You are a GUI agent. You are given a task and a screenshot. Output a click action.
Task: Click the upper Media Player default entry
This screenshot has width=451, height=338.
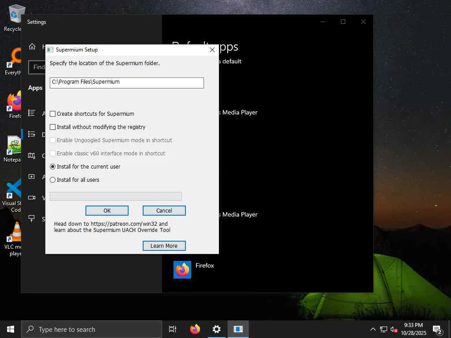pos(238,113)
